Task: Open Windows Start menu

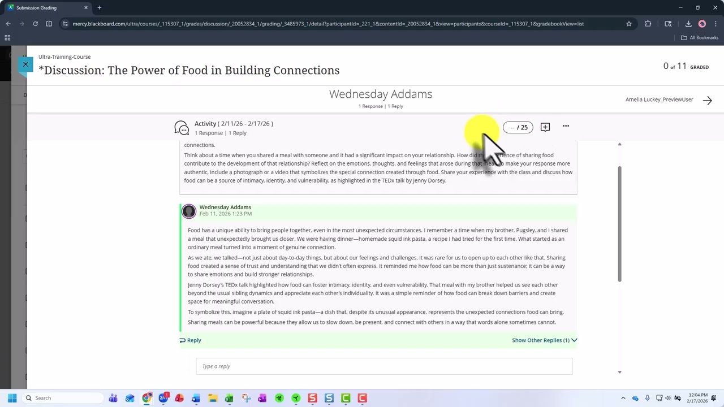Action: click(x=12, y=398)
